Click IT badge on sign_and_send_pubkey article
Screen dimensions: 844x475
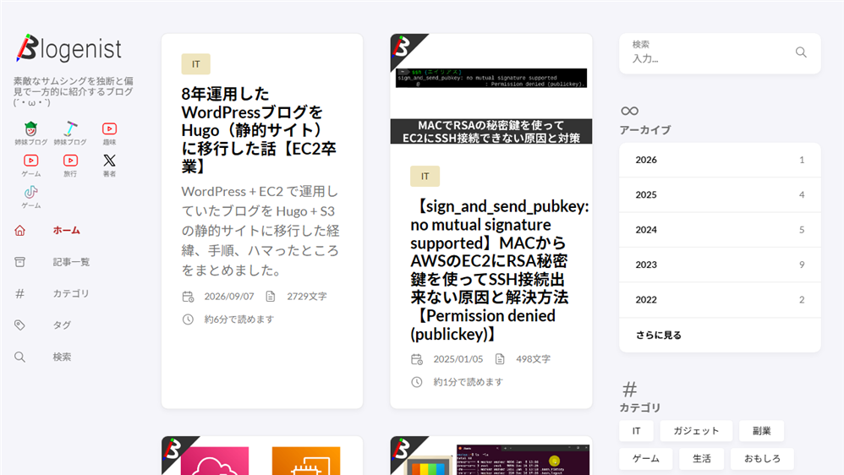click(425, 176)
